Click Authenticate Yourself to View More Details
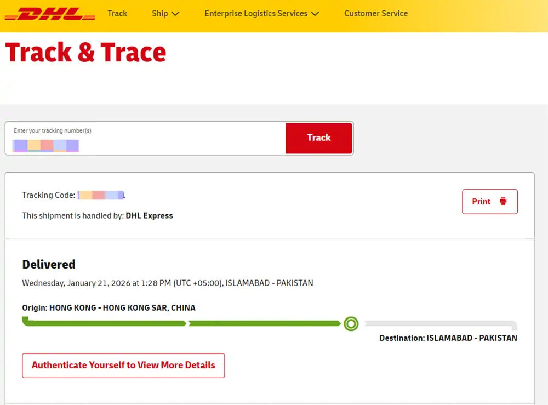This screenshot has width=548, height=405. click(123, 366)
